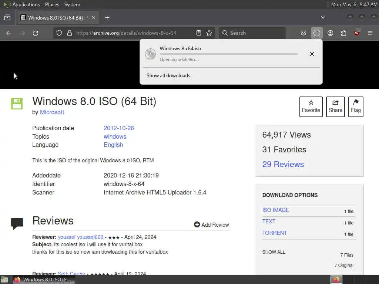
Task: Open the extensions puzzle icon
Action: [344, 33]
